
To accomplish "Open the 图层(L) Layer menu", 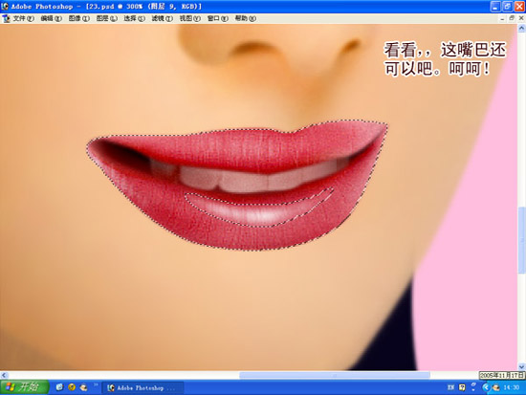I will tap(107, 18).
